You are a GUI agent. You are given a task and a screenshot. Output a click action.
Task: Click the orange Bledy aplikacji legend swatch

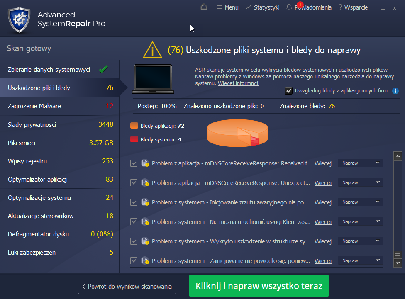pos(134,126)
